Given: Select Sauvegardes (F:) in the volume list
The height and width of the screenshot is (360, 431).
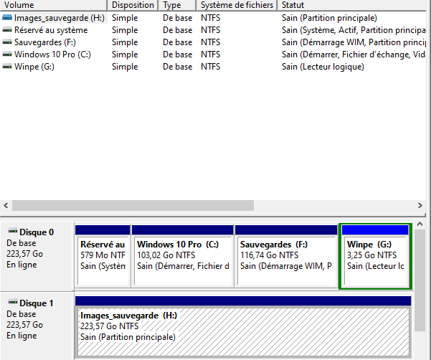Looking at the screenshot, I should click(x=44, y=42).
